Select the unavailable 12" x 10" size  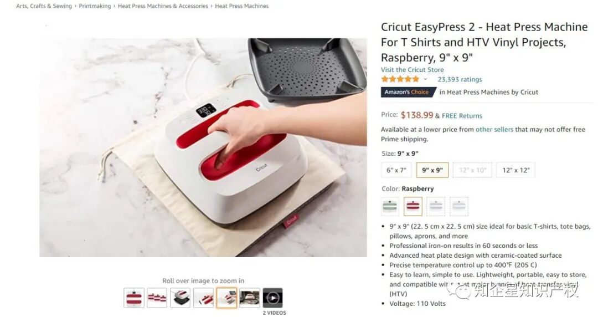[x=472, y=170]
